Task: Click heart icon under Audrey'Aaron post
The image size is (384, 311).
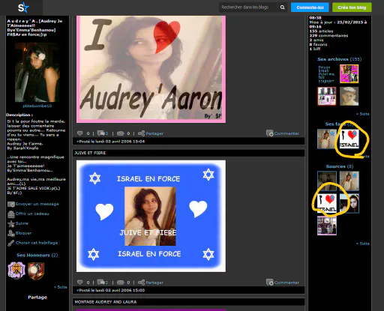Action: pyautogui.click(x=79, y=133)
